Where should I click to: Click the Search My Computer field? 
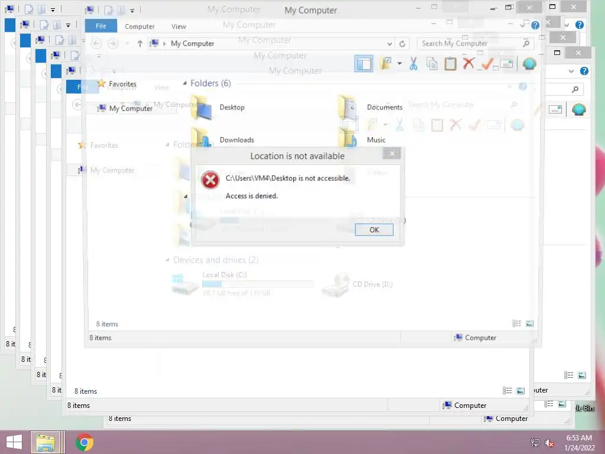tap(476, 43)
